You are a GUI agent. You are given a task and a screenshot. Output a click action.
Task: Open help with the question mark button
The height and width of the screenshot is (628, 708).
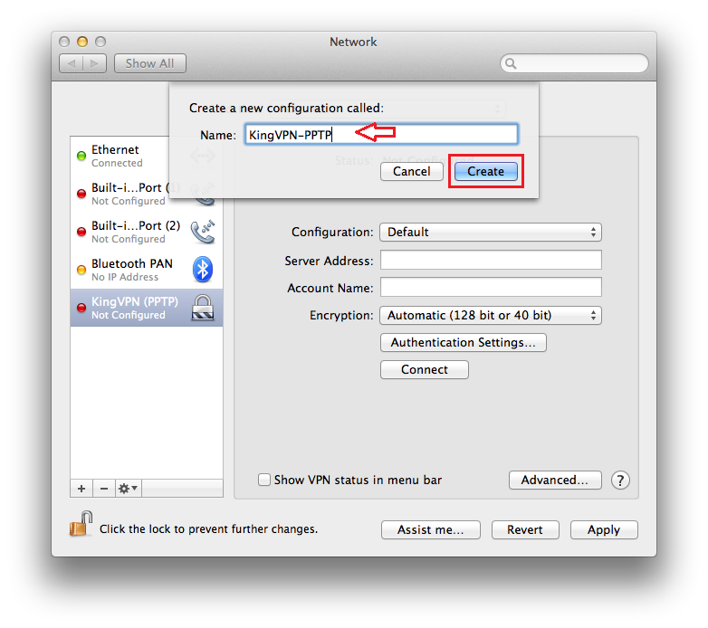(x=620, y=480)
